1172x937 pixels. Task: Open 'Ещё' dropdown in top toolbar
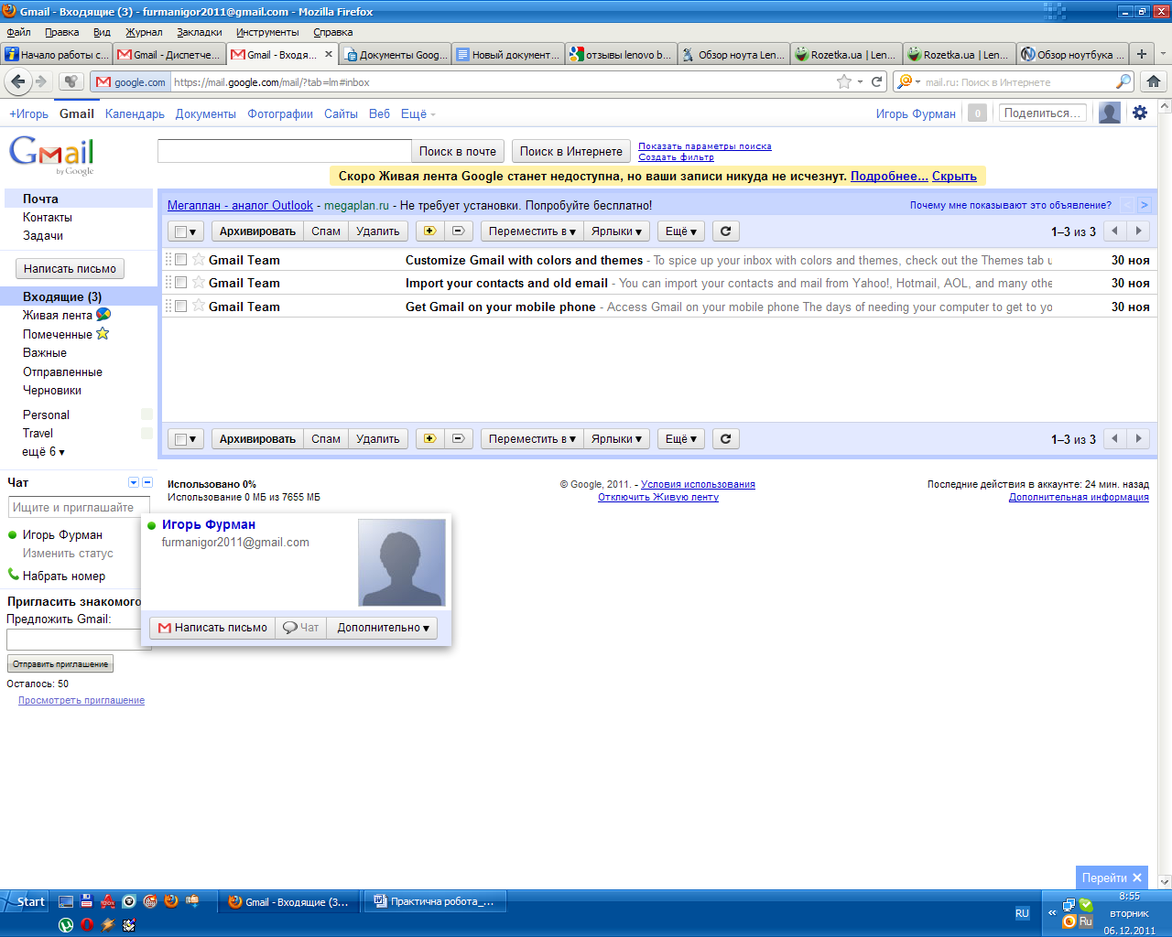coord(681,232)
